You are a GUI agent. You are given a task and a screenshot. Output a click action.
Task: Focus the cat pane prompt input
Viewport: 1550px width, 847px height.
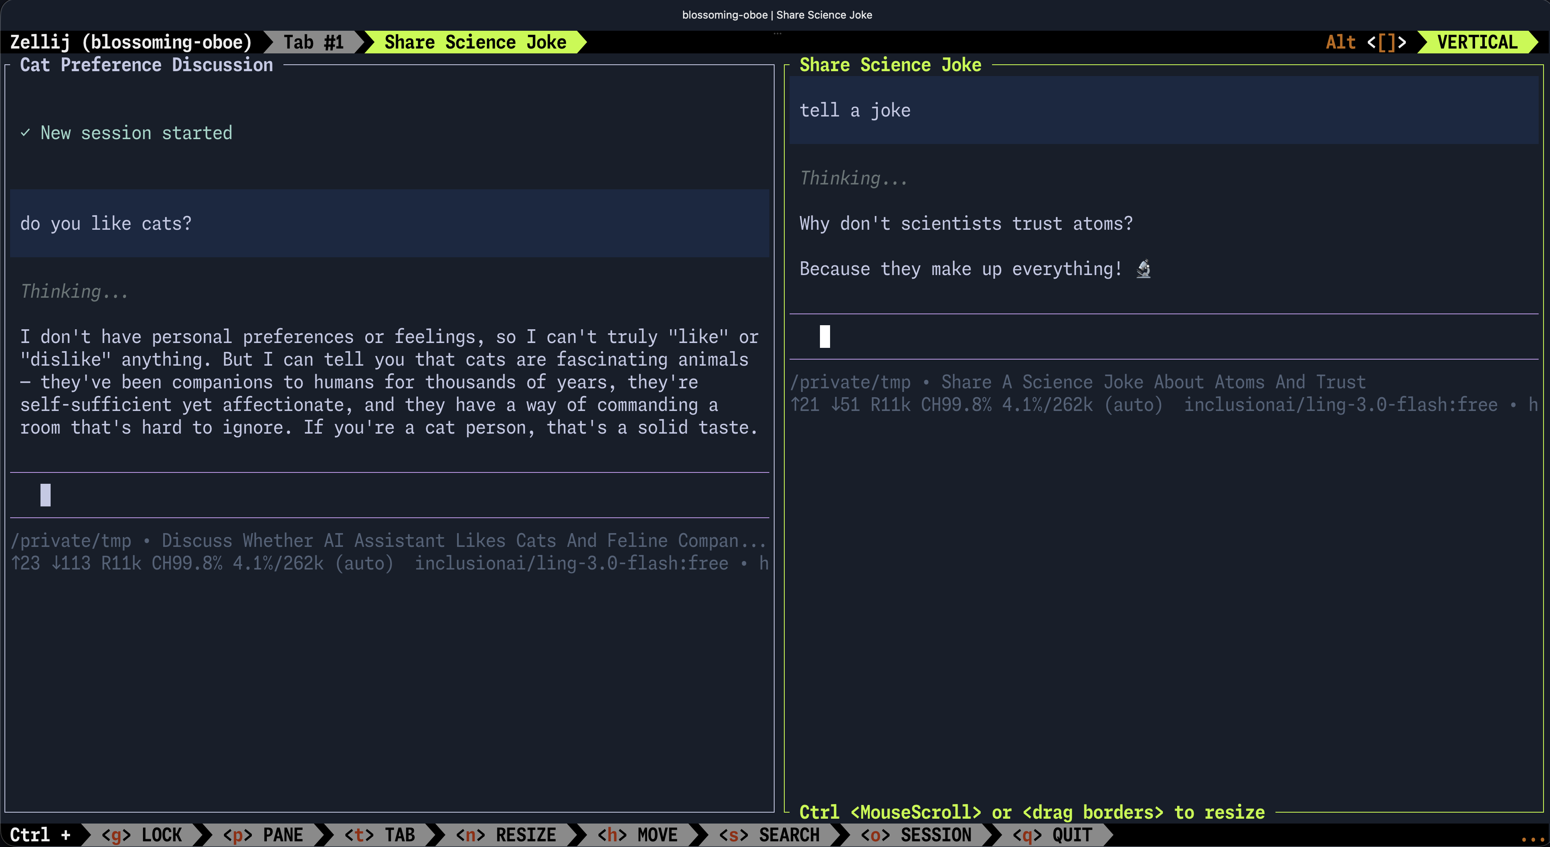tap(389, 495)
